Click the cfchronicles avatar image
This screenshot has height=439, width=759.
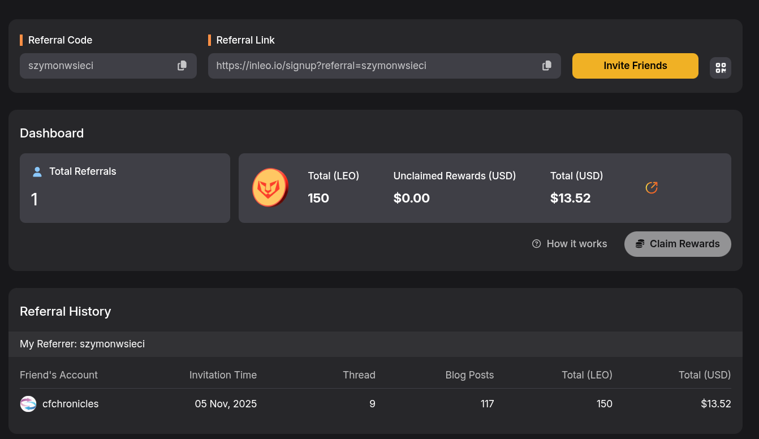click(x=28, y=404)
